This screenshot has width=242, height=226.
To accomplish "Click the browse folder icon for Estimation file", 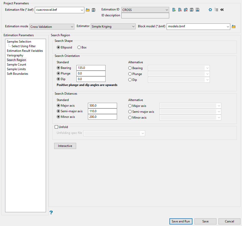I will (x=88, y=10).
